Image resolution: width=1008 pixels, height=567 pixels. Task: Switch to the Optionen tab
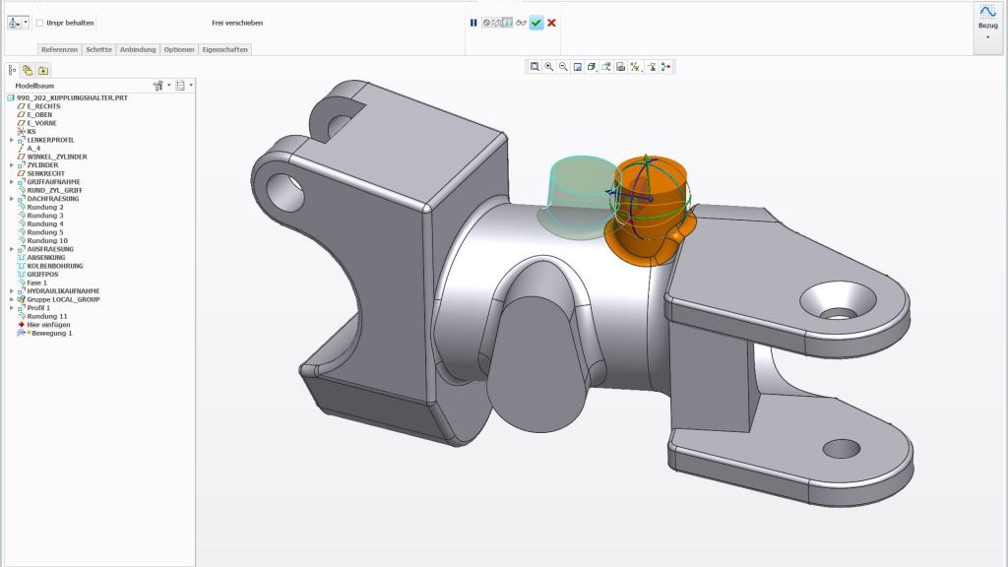(x=178, y=49)
